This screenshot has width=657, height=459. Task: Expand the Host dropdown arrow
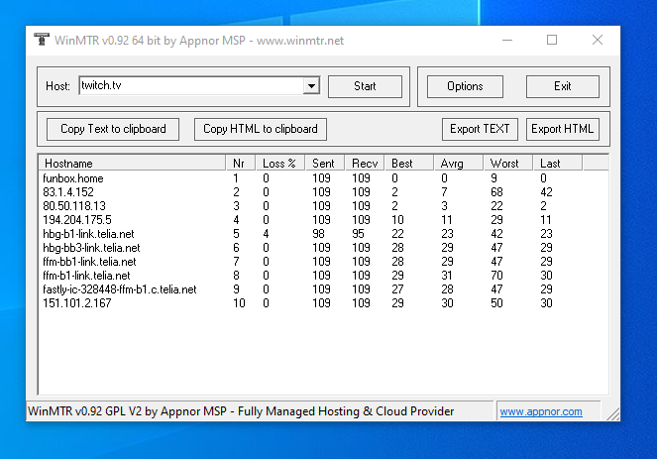(311, 86)
